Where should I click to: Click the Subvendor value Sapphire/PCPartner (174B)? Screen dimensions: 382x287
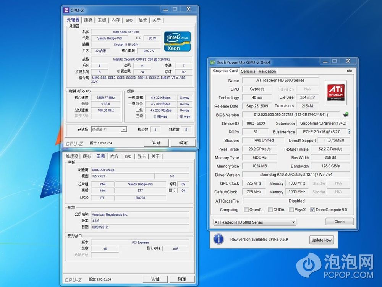coord(323,123)
